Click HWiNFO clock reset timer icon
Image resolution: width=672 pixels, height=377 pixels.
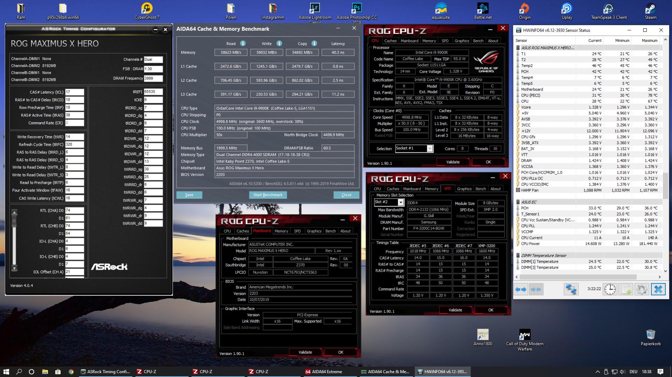pos(610,289)
